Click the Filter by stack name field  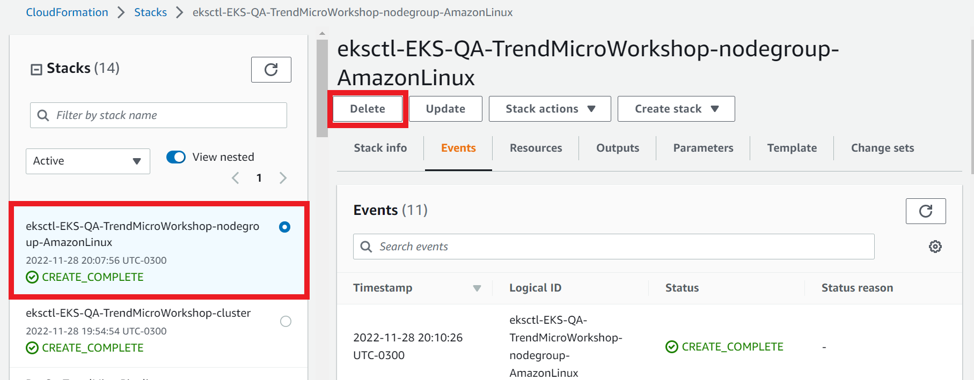point(158,115)
